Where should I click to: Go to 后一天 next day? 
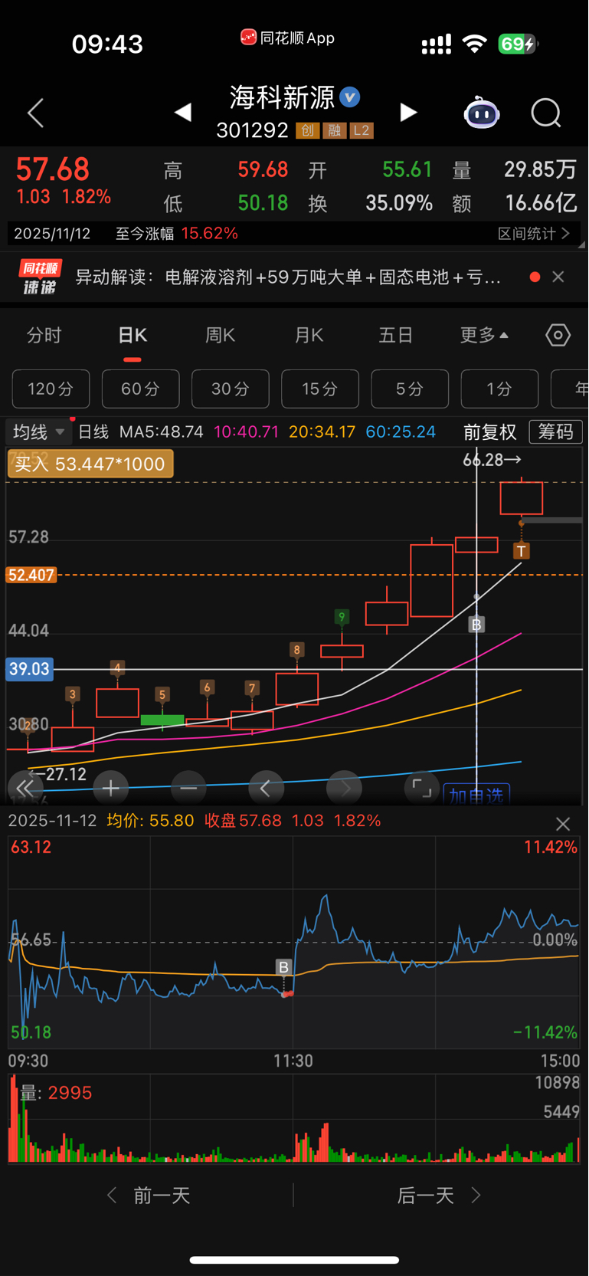pyautogui.click(x=439, y=1196)
